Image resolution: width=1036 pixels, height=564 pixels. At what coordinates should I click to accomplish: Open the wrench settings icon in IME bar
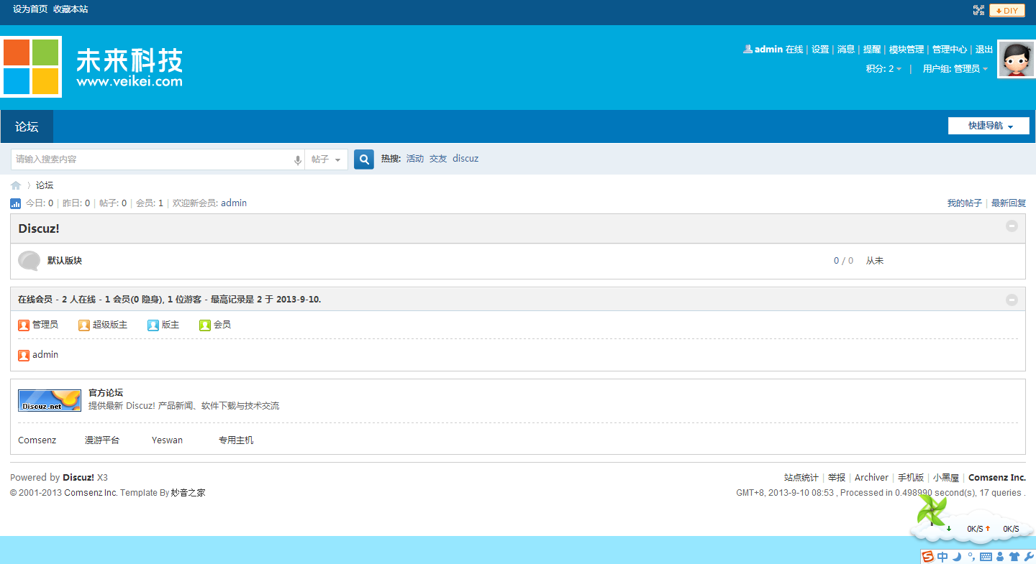point(1029,556)
